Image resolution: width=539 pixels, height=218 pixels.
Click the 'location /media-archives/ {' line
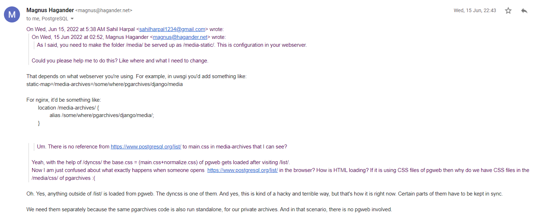(x=68, y=107)
